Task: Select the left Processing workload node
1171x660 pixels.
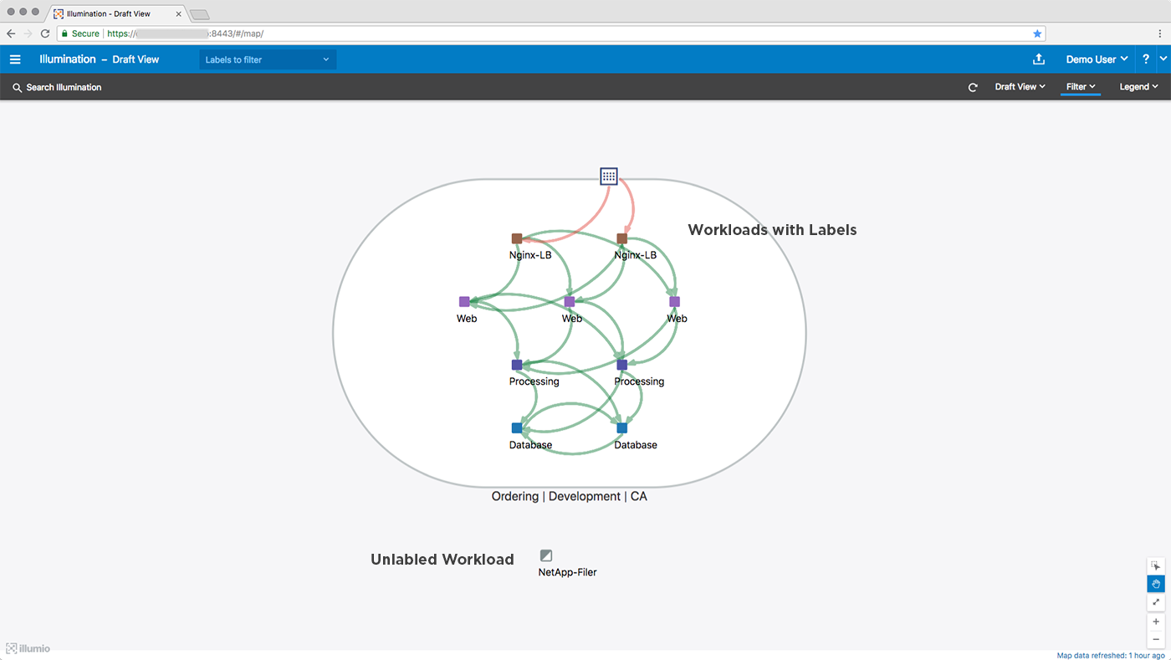Action: pos(517,365)
